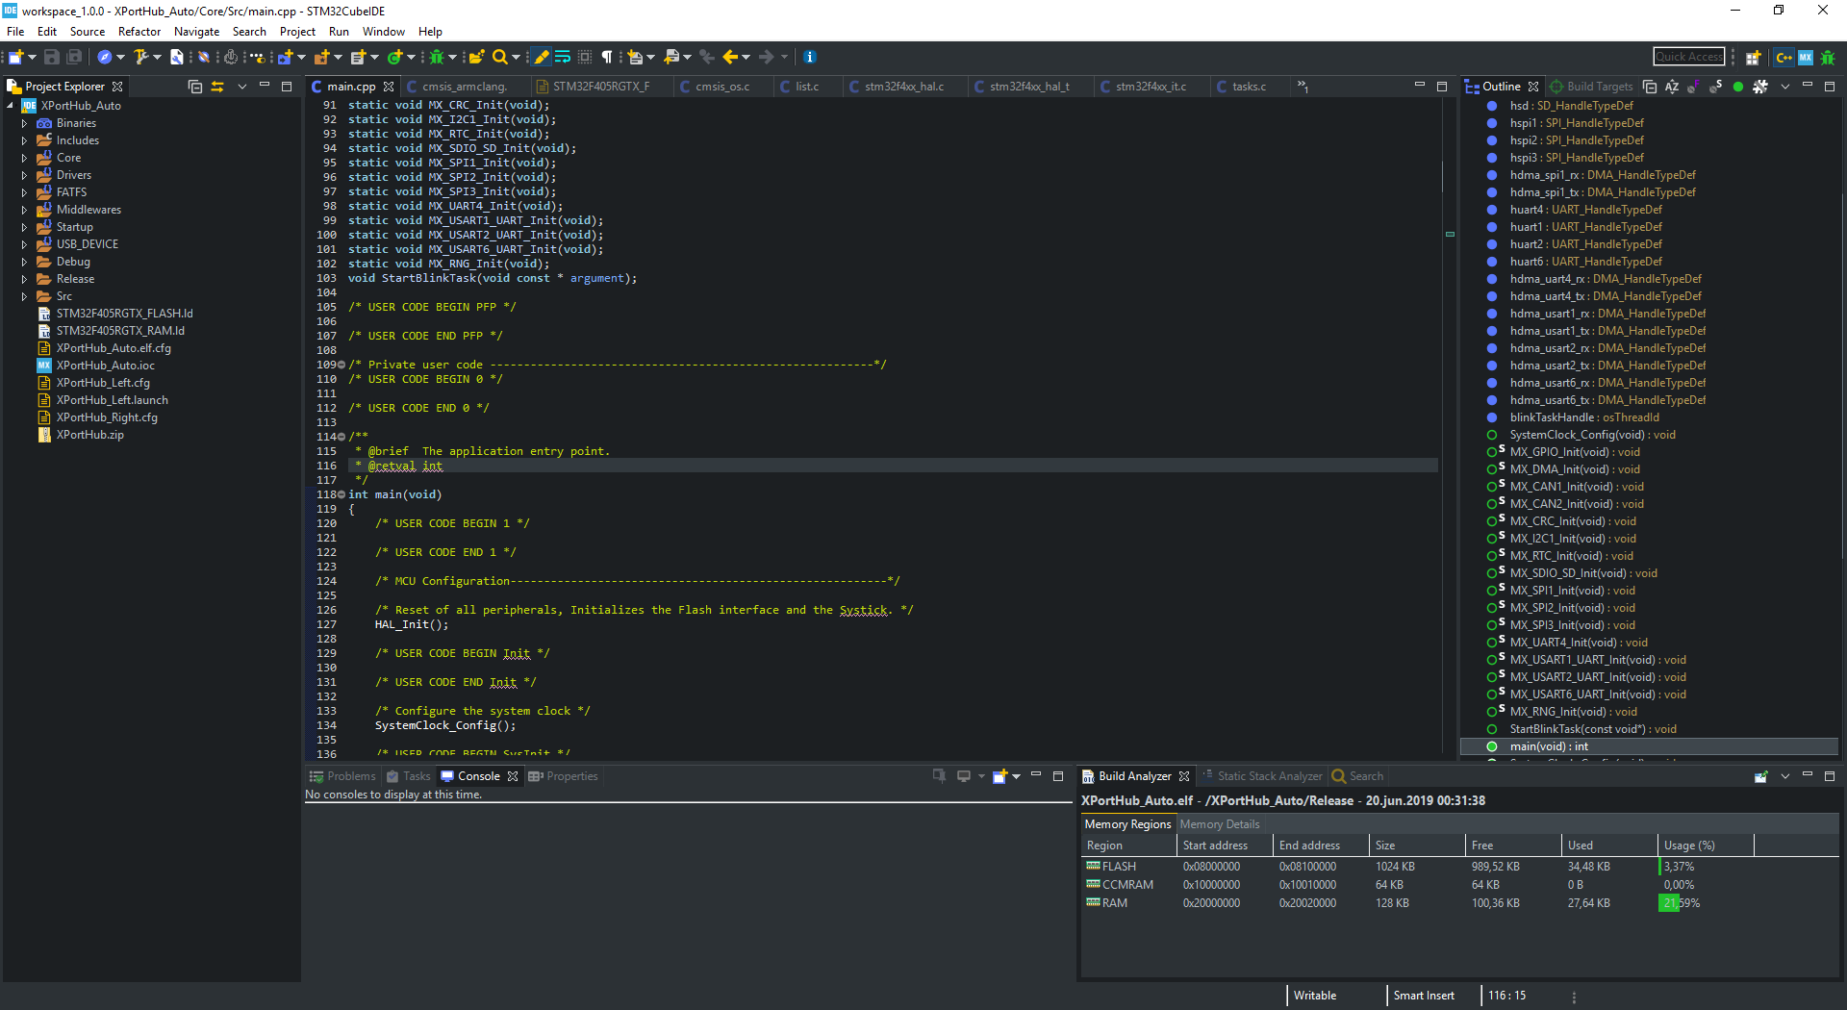Image resolution: width=1847 pixels, height=1010 pixels.
Task: Select XPortHub.zip in Project Explorer
Action: click(89, 435)
